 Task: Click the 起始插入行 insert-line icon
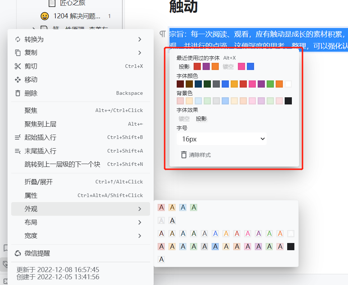(x=18, y=137)
